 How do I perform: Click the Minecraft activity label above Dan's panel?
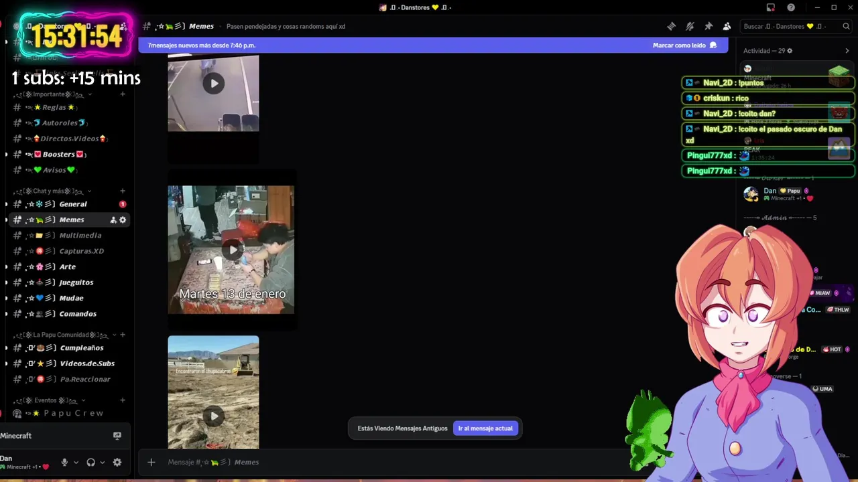pyautogui.click(x=16, y=436)
